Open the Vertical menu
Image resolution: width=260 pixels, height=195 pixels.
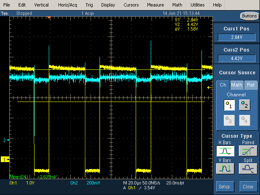pyautogui.click(x=41, y=5)
